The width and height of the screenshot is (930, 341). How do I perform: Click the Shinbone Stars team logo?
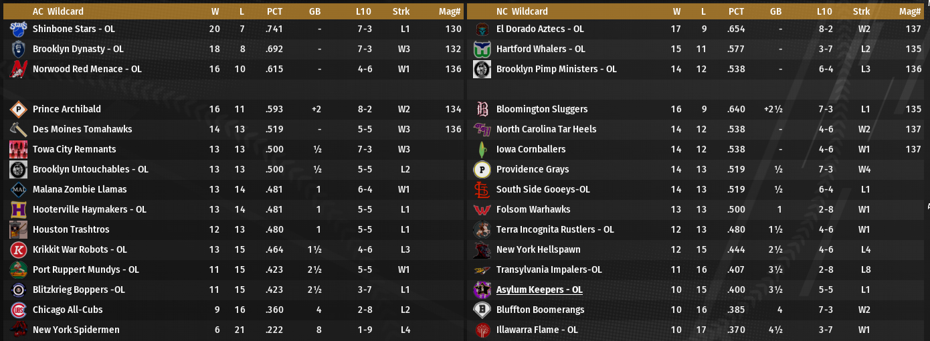tap(18, 29)
